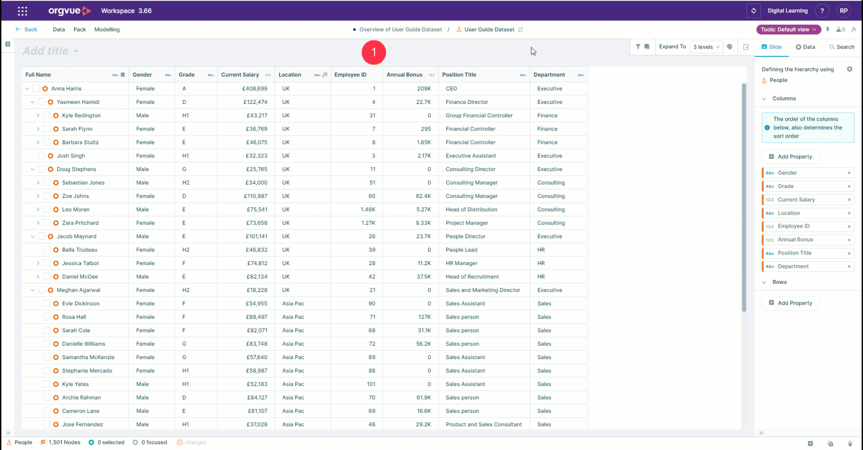Remove the Department column property

849,266
